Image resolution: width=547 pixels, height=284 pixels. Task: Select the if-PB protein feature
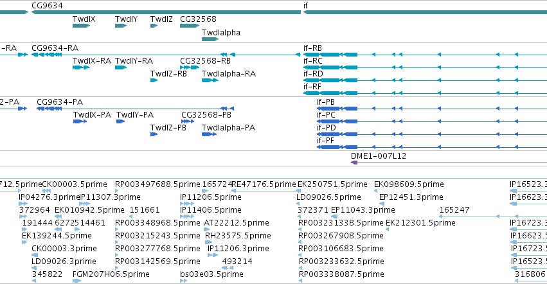point(432,109)
